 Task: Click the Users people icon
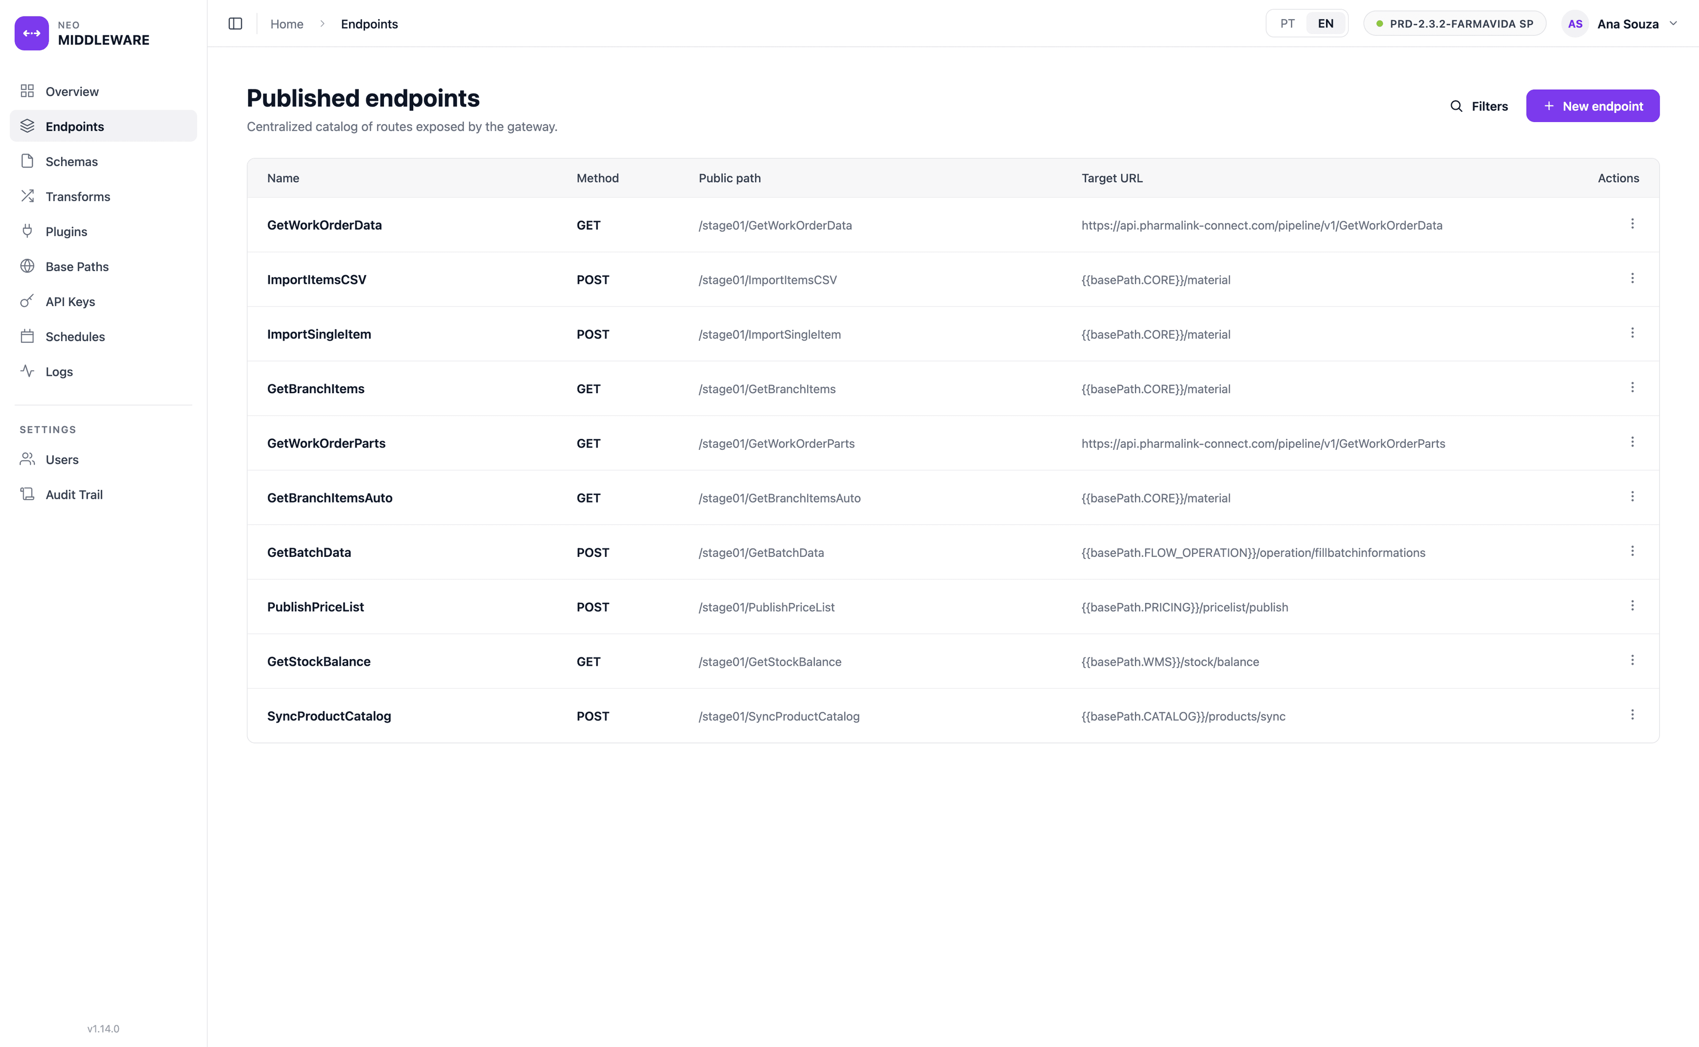coord(28,459)
